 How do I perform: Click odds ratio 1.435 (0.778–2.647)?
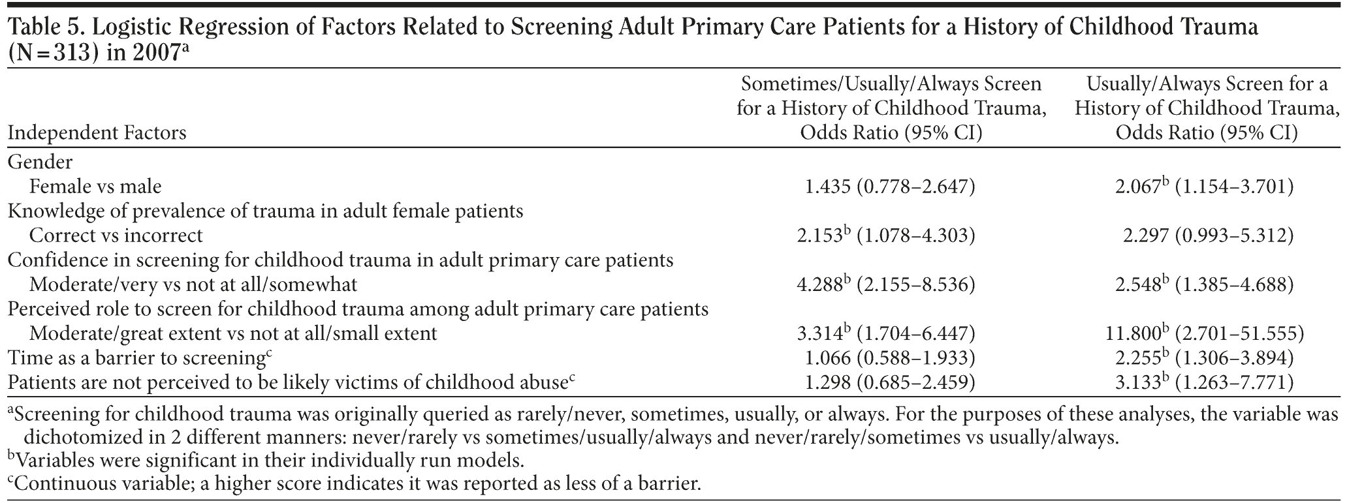[x=890, y=187]
